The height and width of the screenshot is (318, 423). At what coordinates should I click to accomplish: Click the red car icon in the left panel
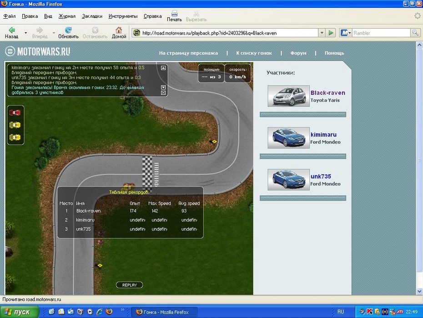15,113
